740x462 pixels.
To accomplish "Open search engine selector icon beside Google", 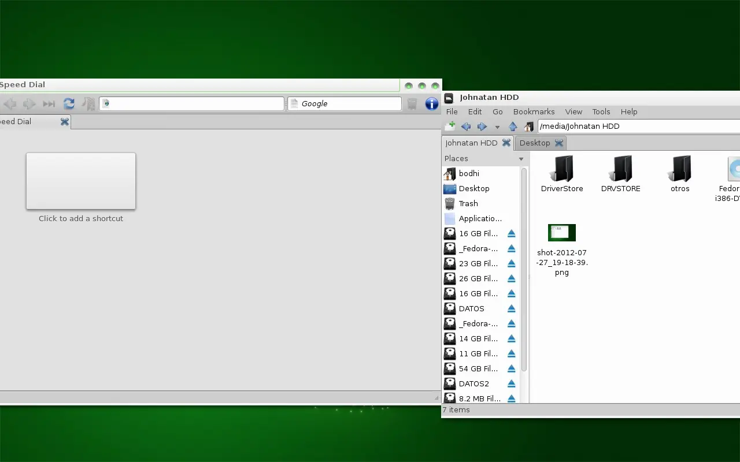I will (x=294, y=104).
